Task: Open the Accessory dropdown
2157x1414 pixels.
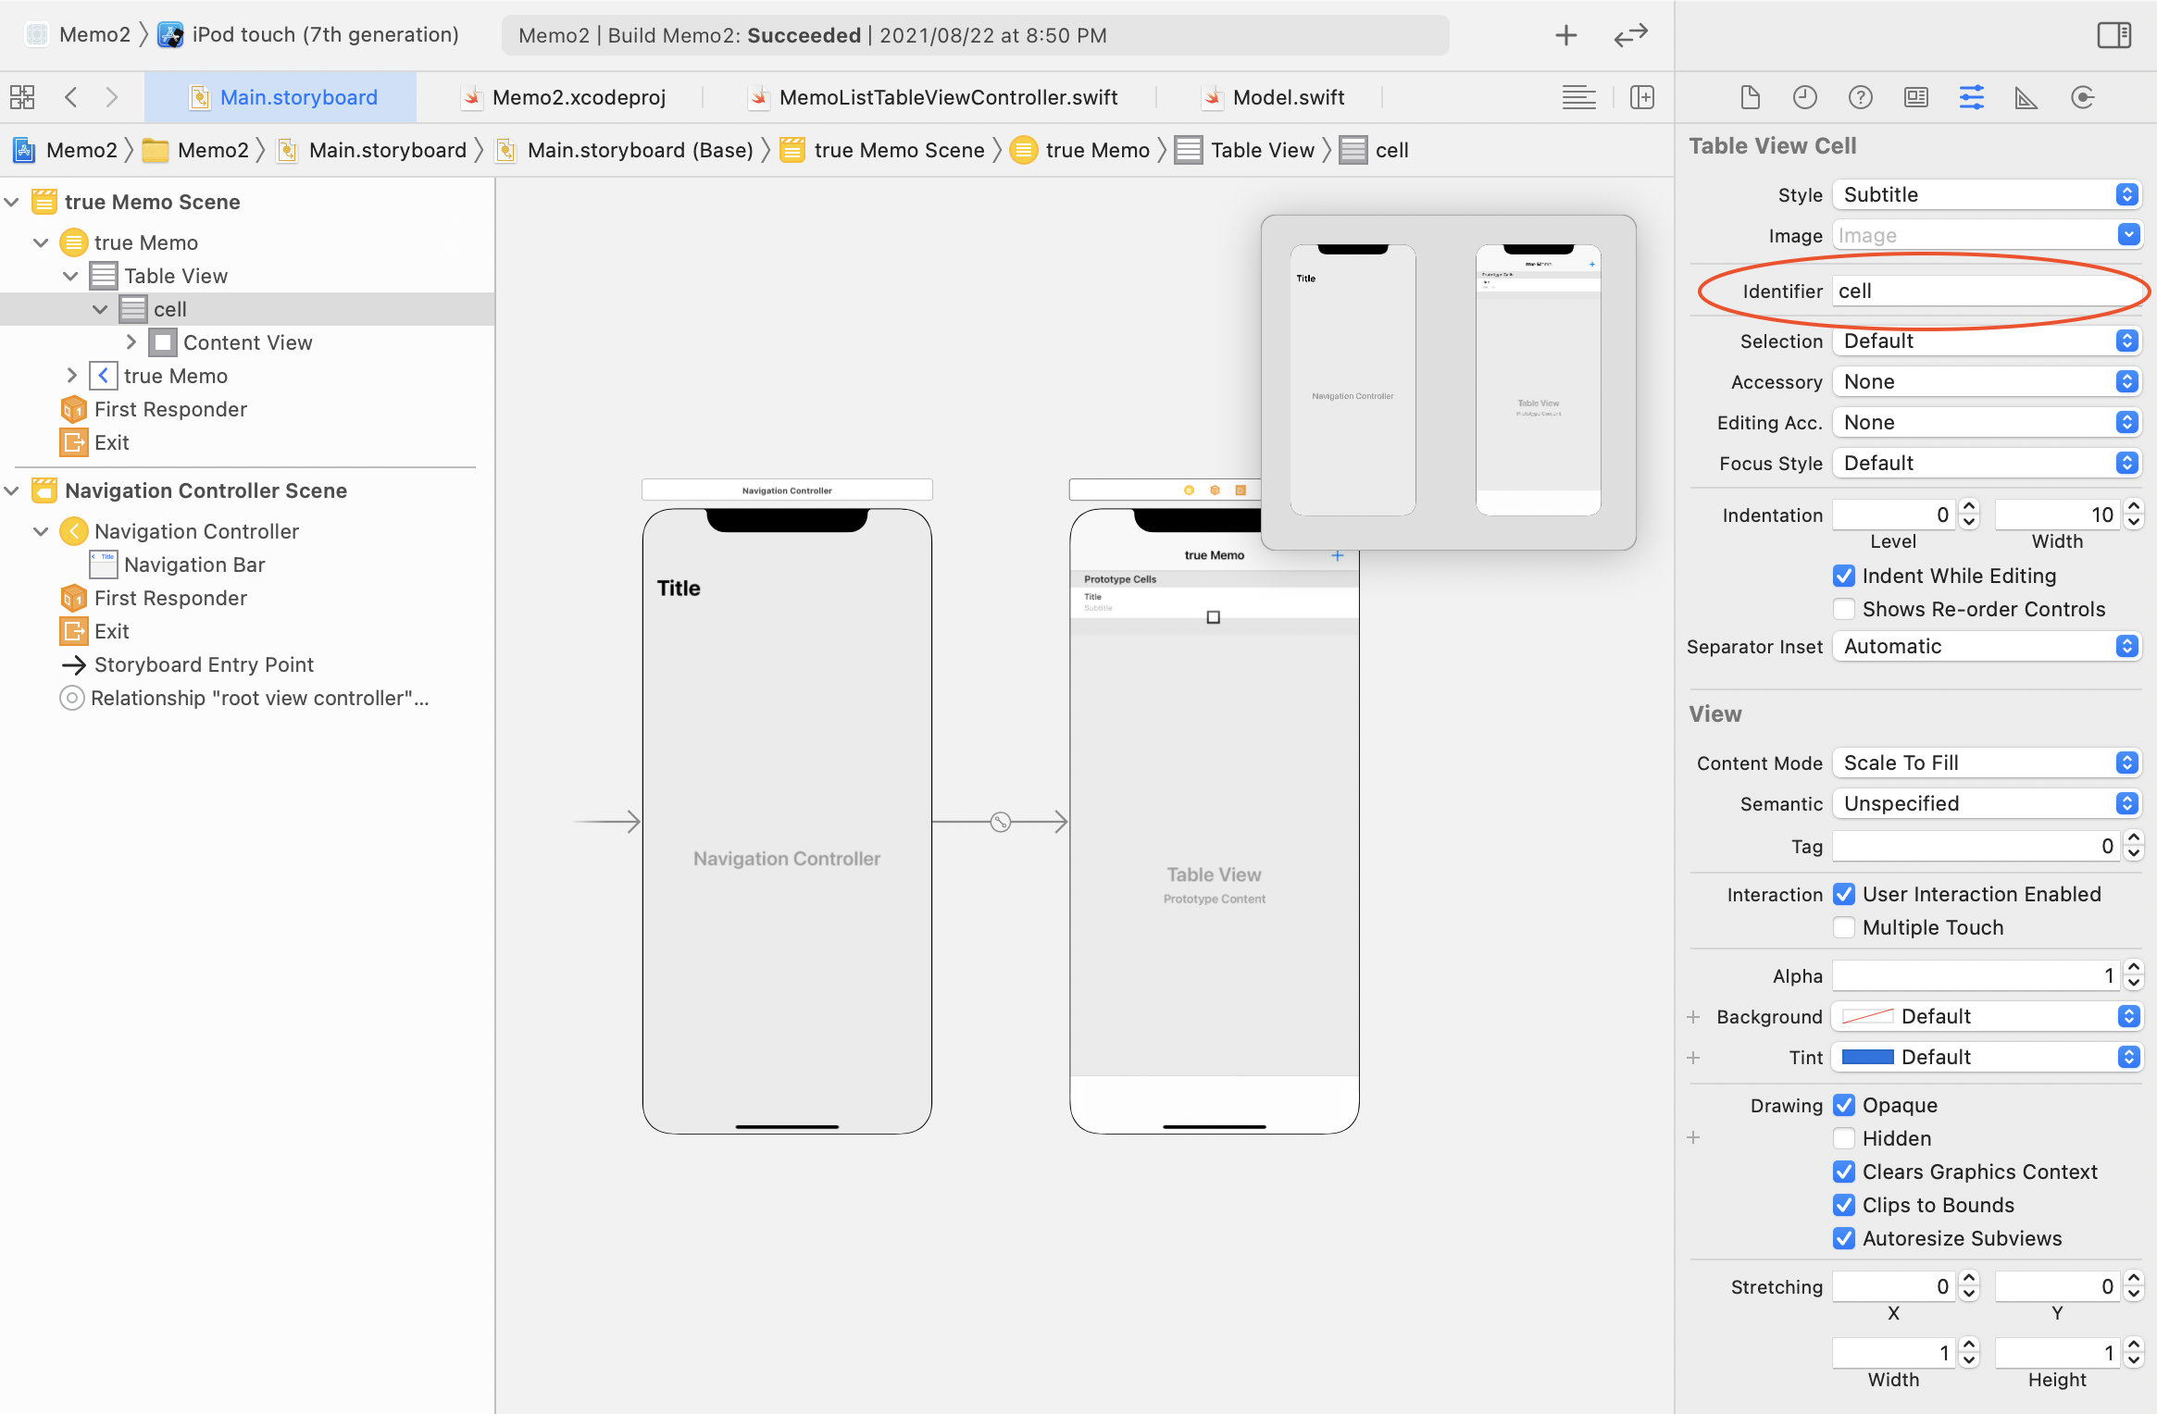Action: [1986, 381]
